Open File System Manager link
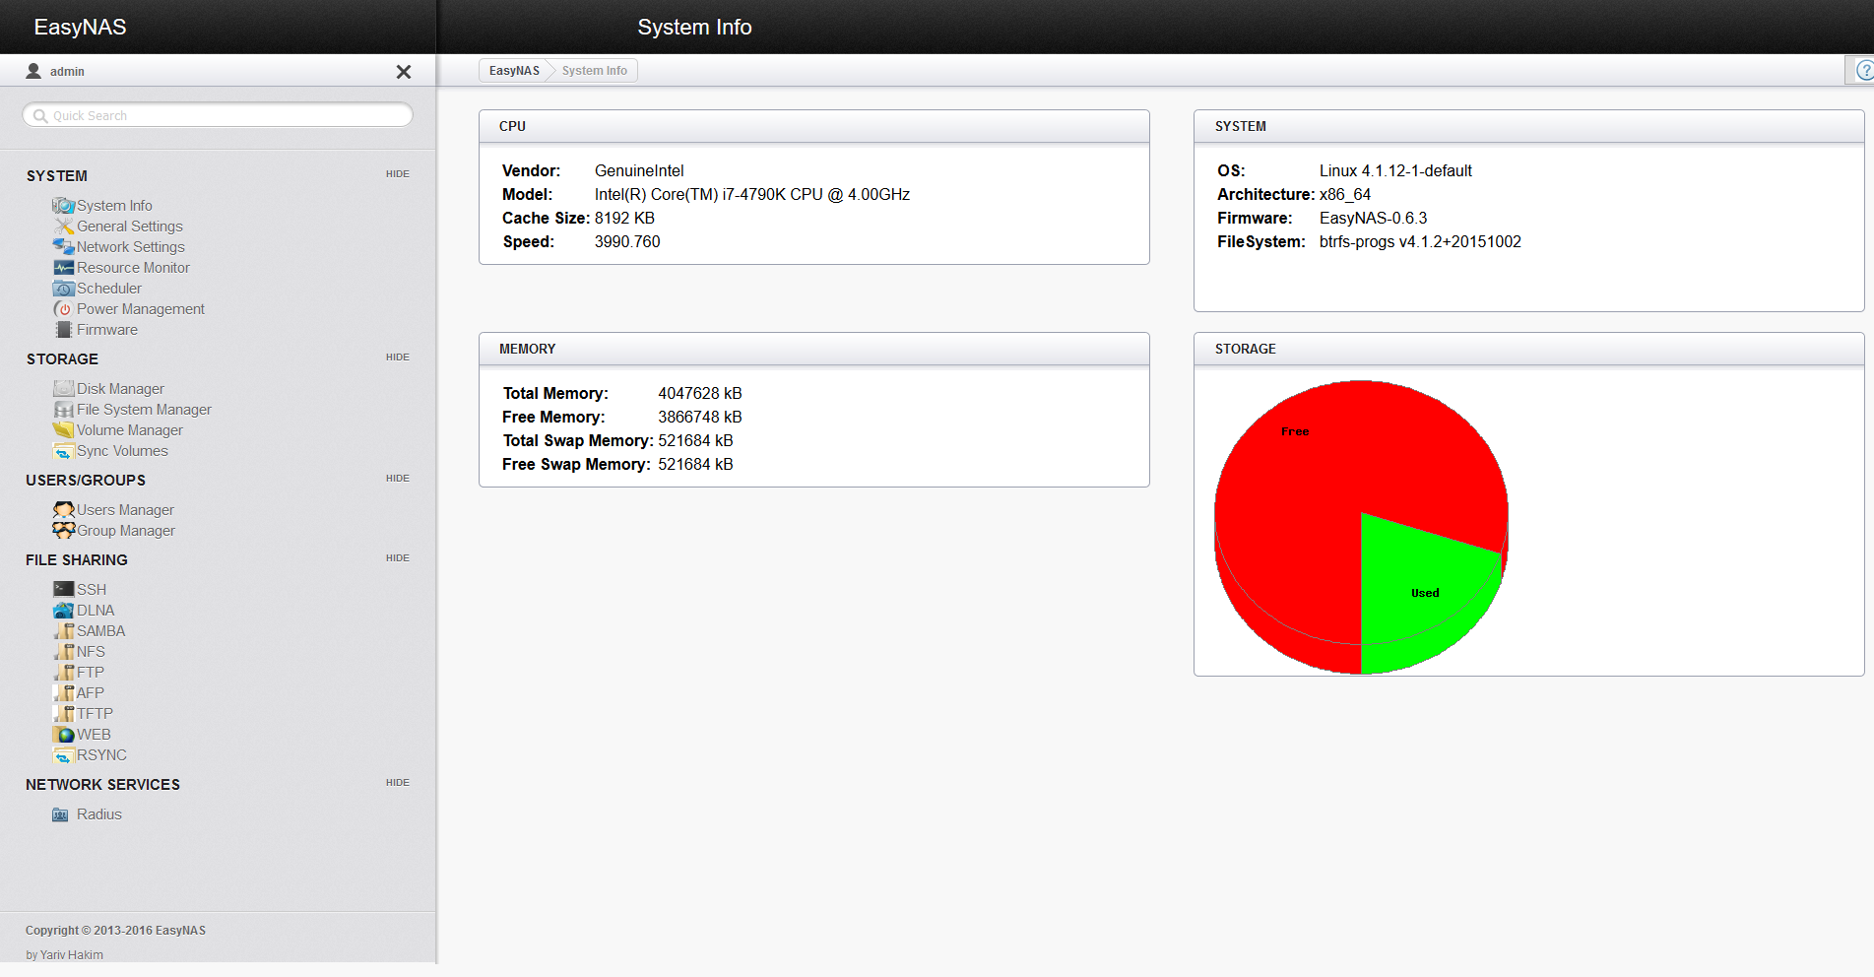Viewport: 1874px width, 977px height. click(144, 410)
